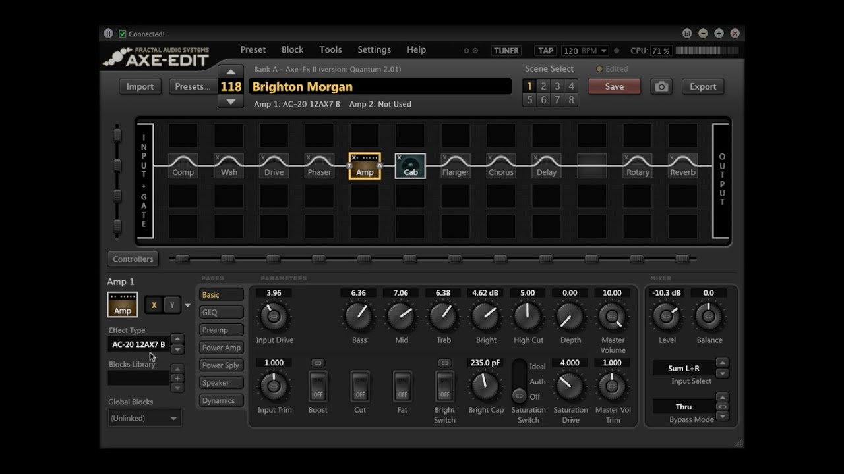The image size is (844, 474).
Task: Open the Cab block in the grid
Action: 410,166
